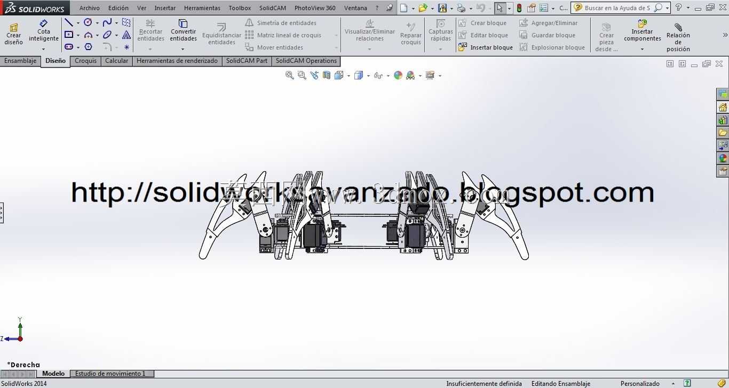Select the sketch Text tool

point(126,35)
